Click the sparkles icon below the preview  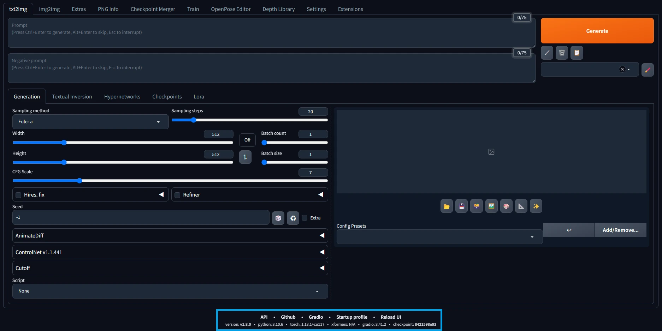click(x=536, y=206)
